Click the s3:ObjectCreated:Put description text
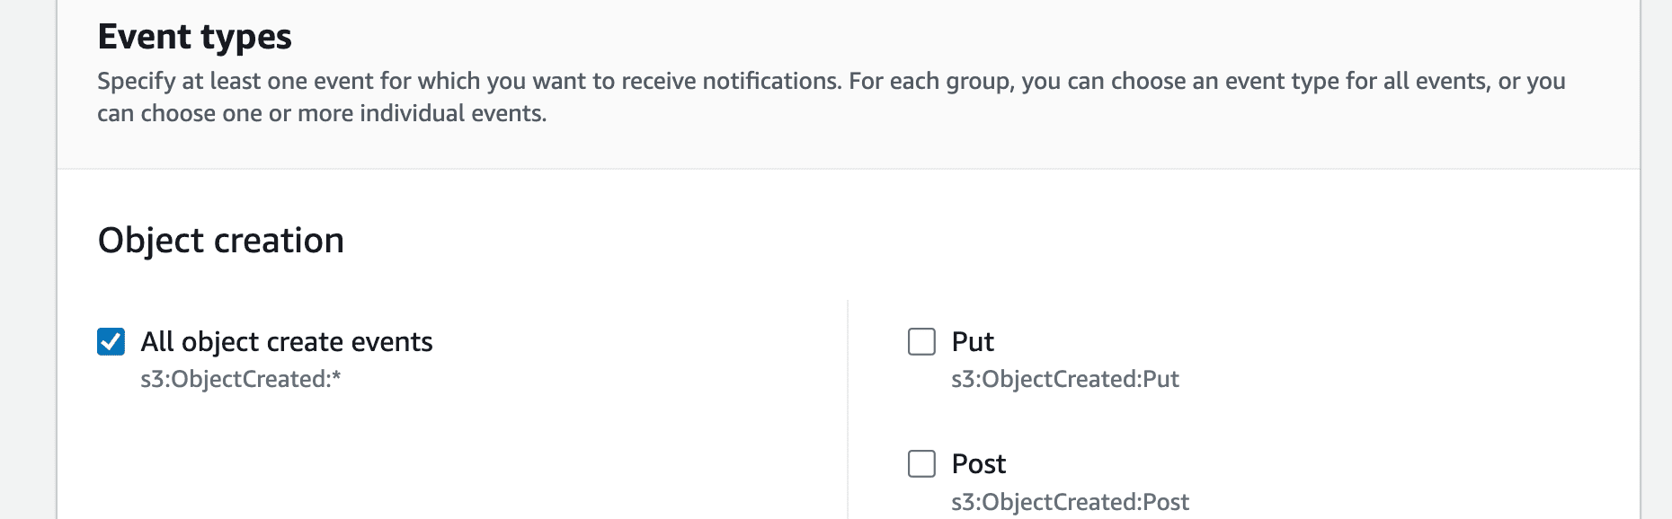 pos(1066,380)
